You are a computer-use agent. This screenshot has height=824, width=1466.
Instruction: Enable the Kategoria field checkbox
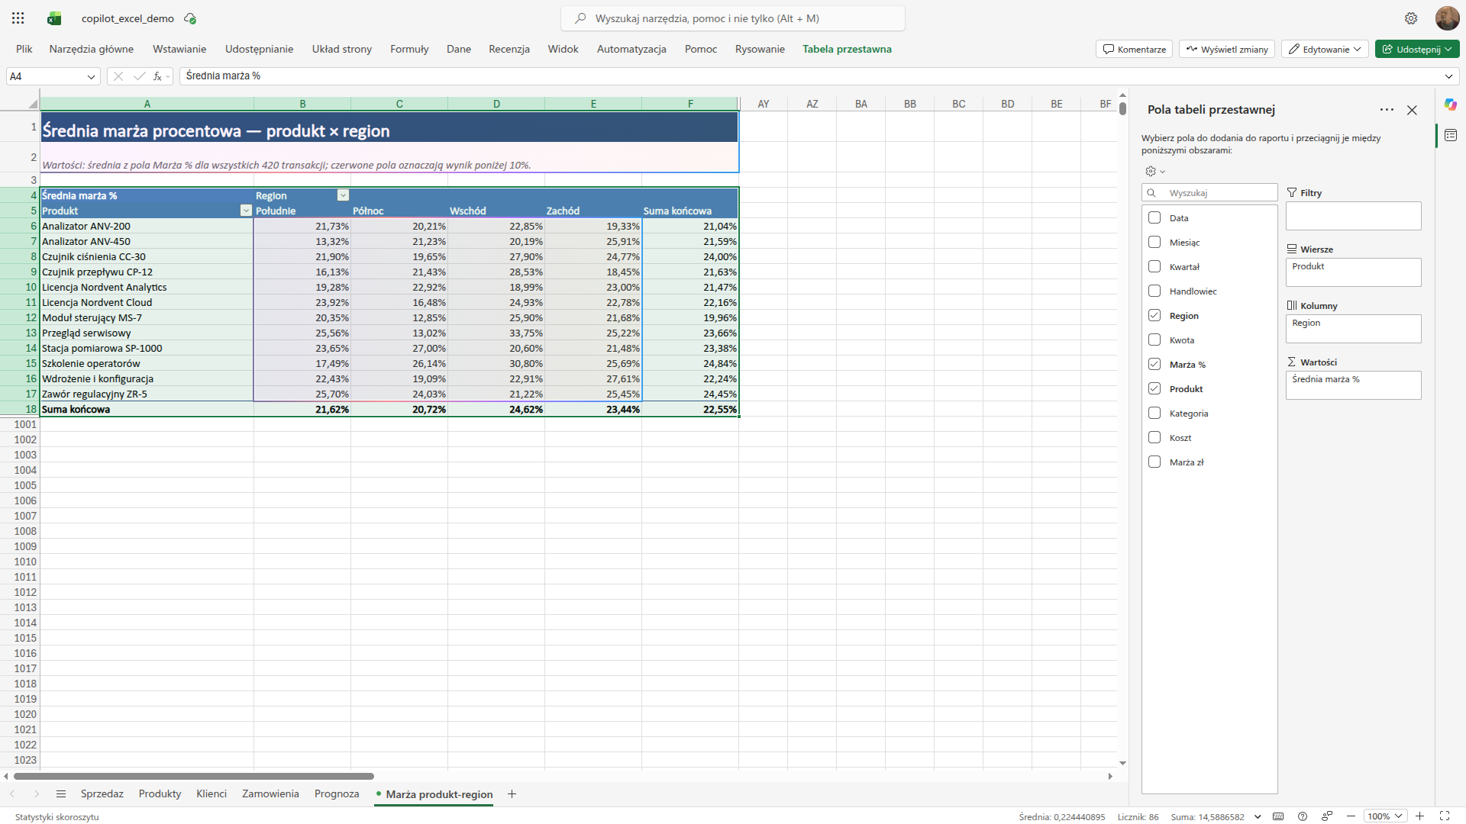pos(1154,414)
